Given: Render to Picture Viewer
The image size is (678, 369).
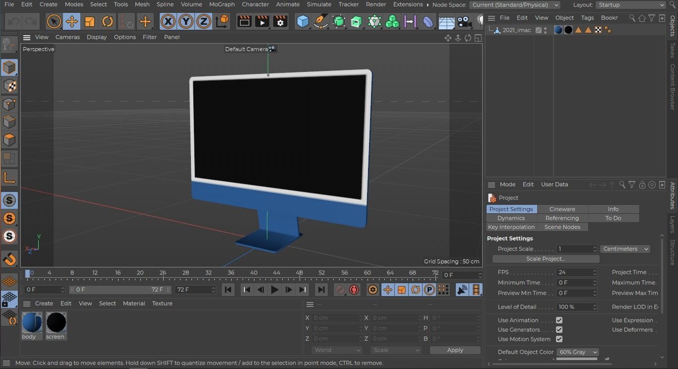Looking at the screenshot, I should [262, 21].
